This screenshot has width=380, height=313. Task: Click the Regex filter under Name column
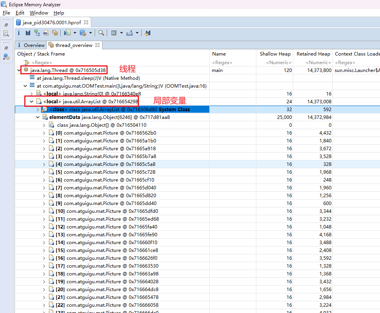[222, 63]
